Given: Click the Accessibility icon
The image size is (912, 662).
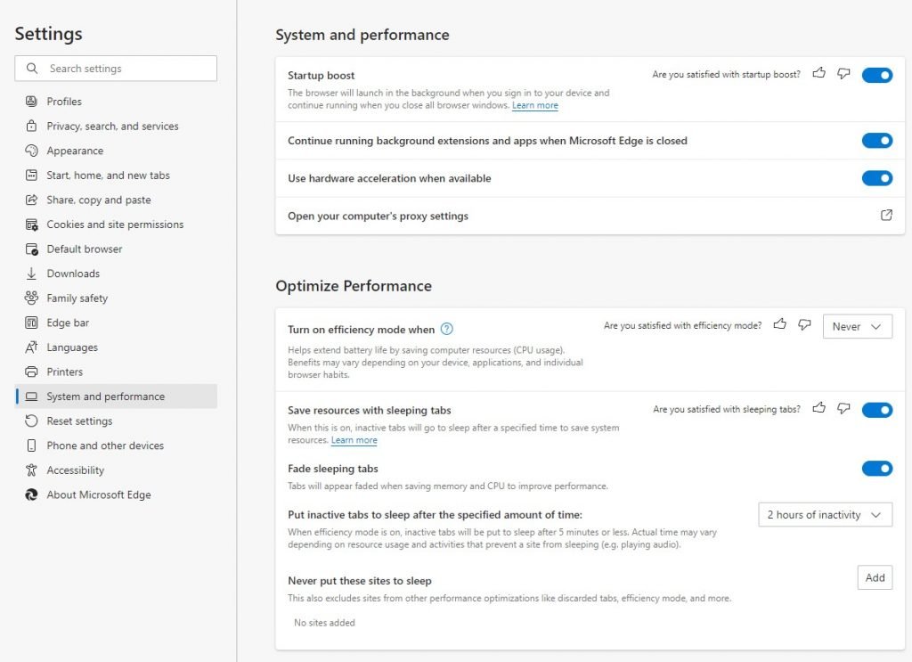Looking at the screenshot, I should coord(31,470).
